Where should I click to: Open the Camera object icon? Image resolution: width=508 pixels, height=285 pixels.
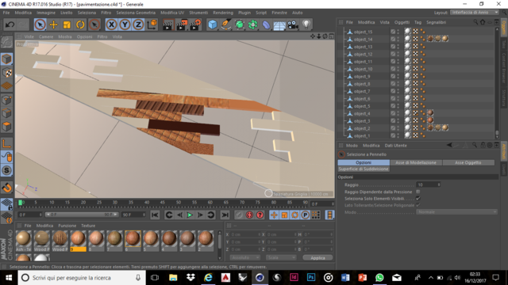(293, 25)
